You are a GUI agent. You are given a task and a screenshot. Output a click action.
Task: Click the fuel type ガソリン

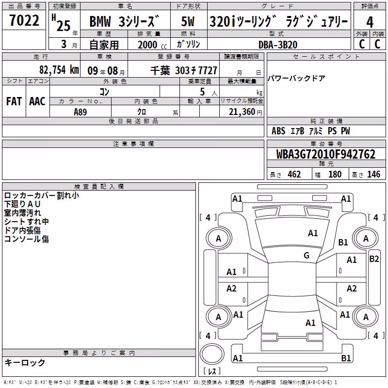point(188,44)
